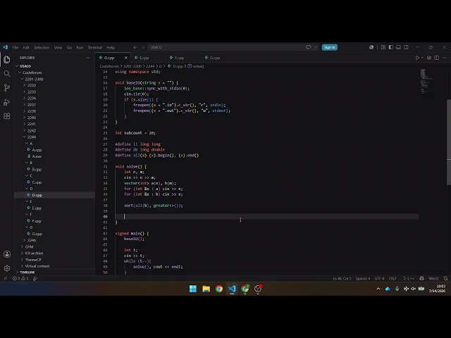Viewport: 451px width, 338px height.
Task: Open File Explorer from the taskbar
Action: point(206,289)
